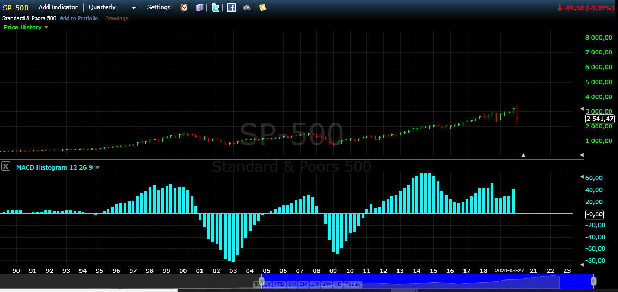Click the tallest MACD bar near 2014

point(422,193)
